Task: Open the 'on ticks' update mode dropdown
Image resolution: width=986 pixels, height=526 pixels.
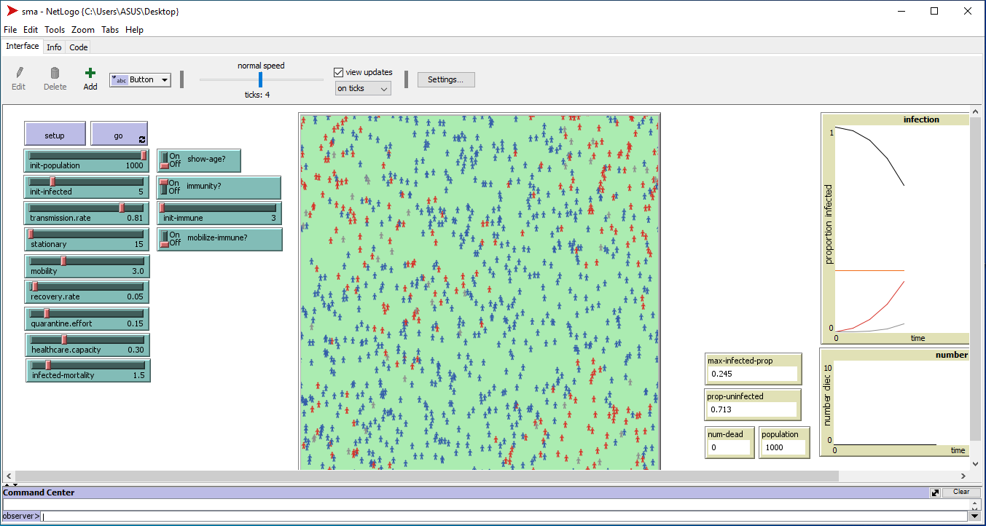Action: [363, 88]
